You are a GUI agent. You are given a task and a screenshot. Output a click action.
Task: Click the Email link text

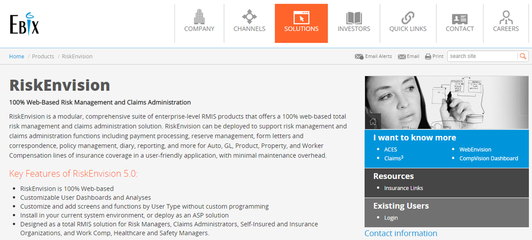tap(413, 56)
